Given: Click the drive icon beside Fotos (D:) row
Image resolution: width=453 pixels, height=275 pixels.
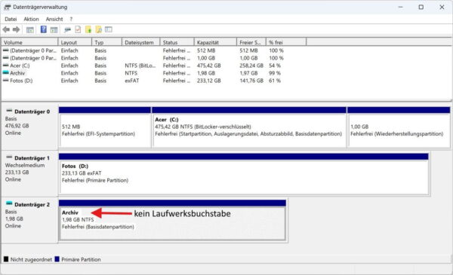Looking at the screenshot, I should coord(5,81).
